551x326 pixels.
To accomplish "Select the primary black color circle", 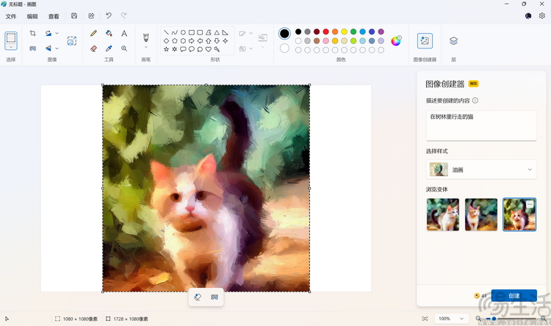I will 284,33.
